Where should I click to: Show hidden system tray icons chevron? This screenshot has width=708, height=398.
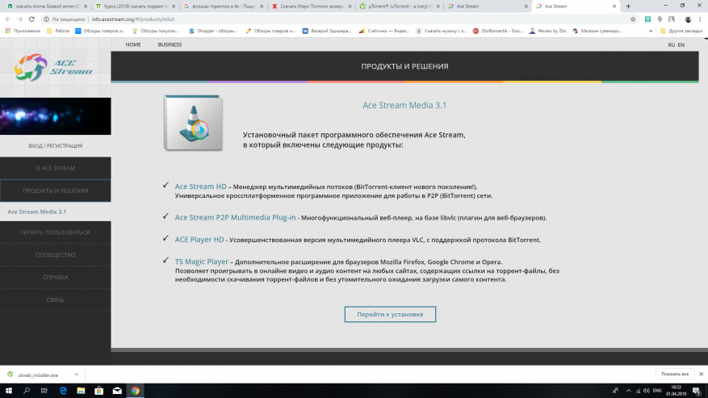point(628,391)
